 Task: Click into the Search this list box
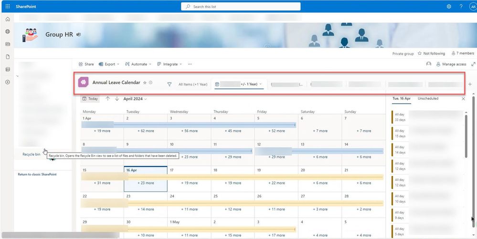[241, 6]
